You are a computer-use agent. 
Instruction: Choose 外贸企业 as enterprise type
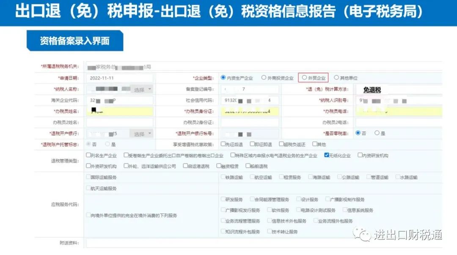(304, 77)
